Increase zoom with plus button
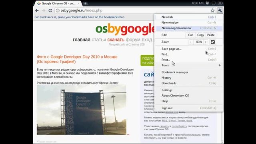This screenshot has width=256, height=144. pos(206,42)
